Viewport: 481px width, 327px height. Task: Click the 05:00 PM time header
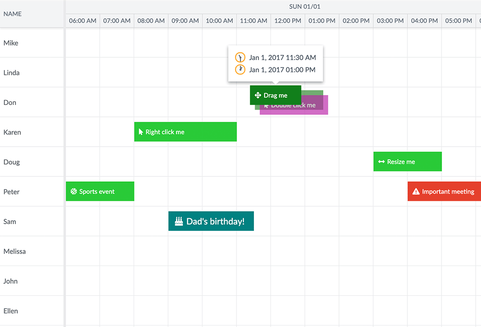(x=459, y=21)
